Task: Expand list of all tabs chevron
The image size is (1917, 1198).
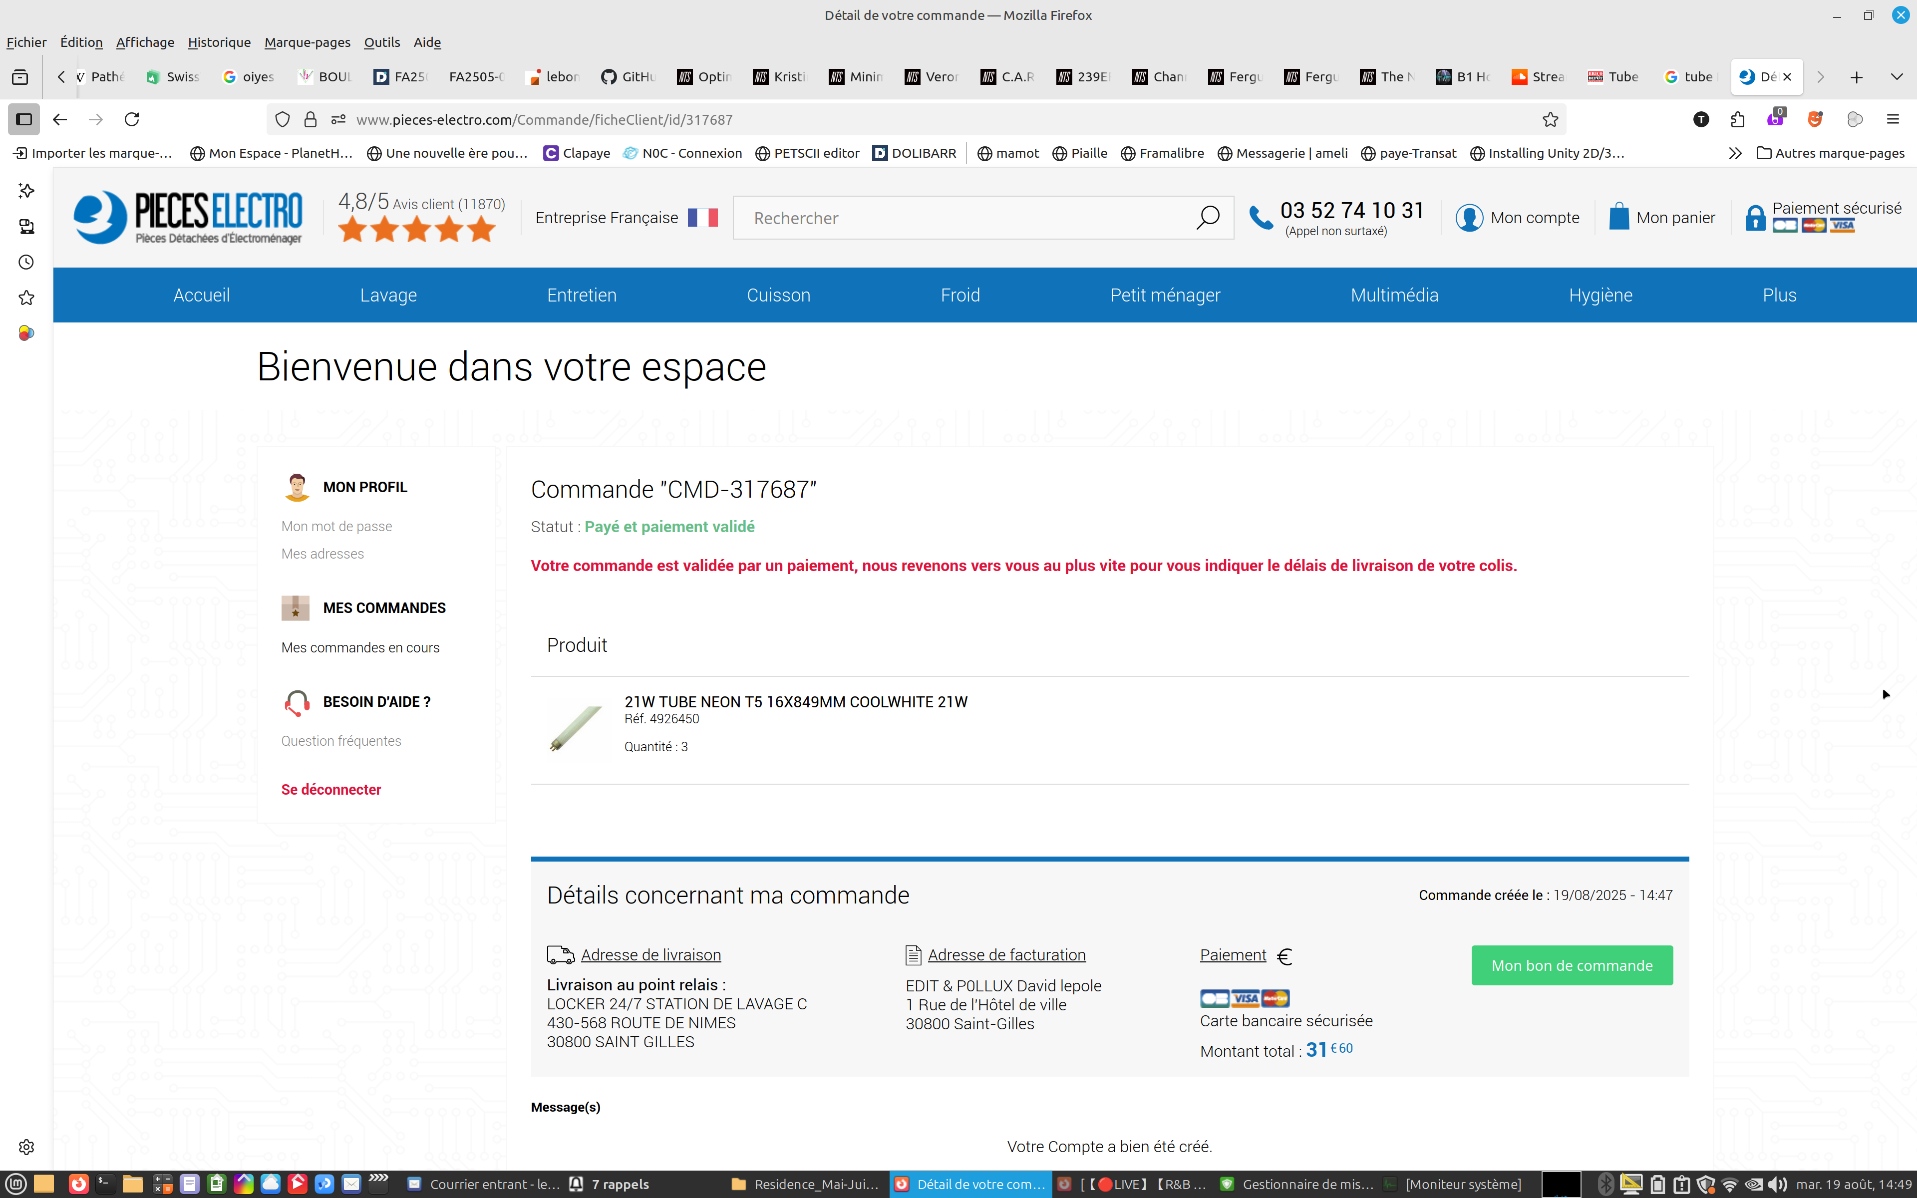Action: point(1897,77)
